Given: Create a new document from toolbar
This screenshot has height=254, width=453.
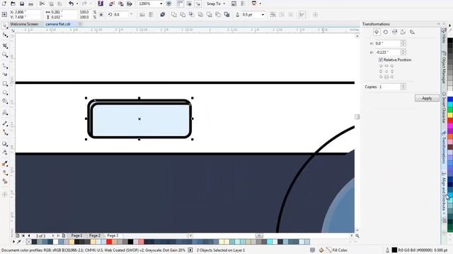Looking at the screenshot, I should [4, 4].
